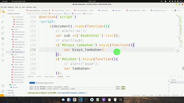184x103 pixels.
Task: Click the notifications bell in status bar
Action: coord(181,95)
